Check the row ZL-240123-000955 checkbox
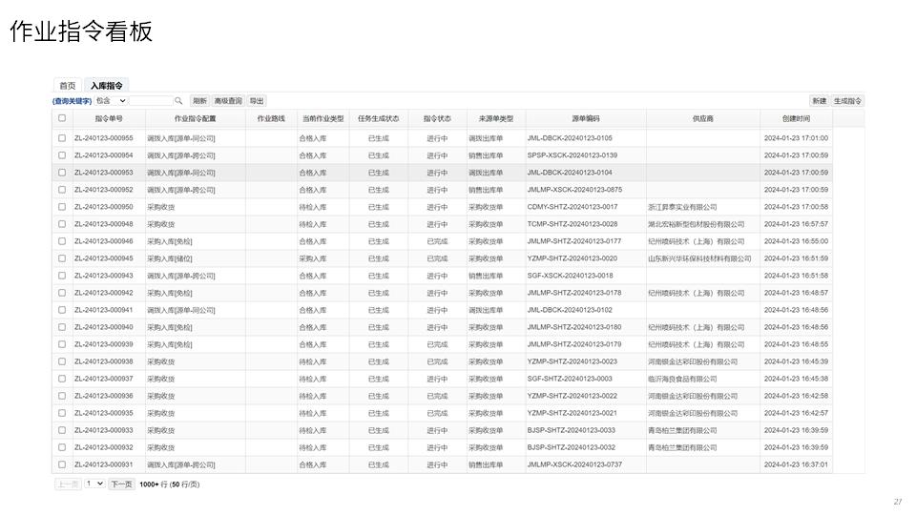Image resolution: width=916 pixels, height=515 pixels. [62, 138]
